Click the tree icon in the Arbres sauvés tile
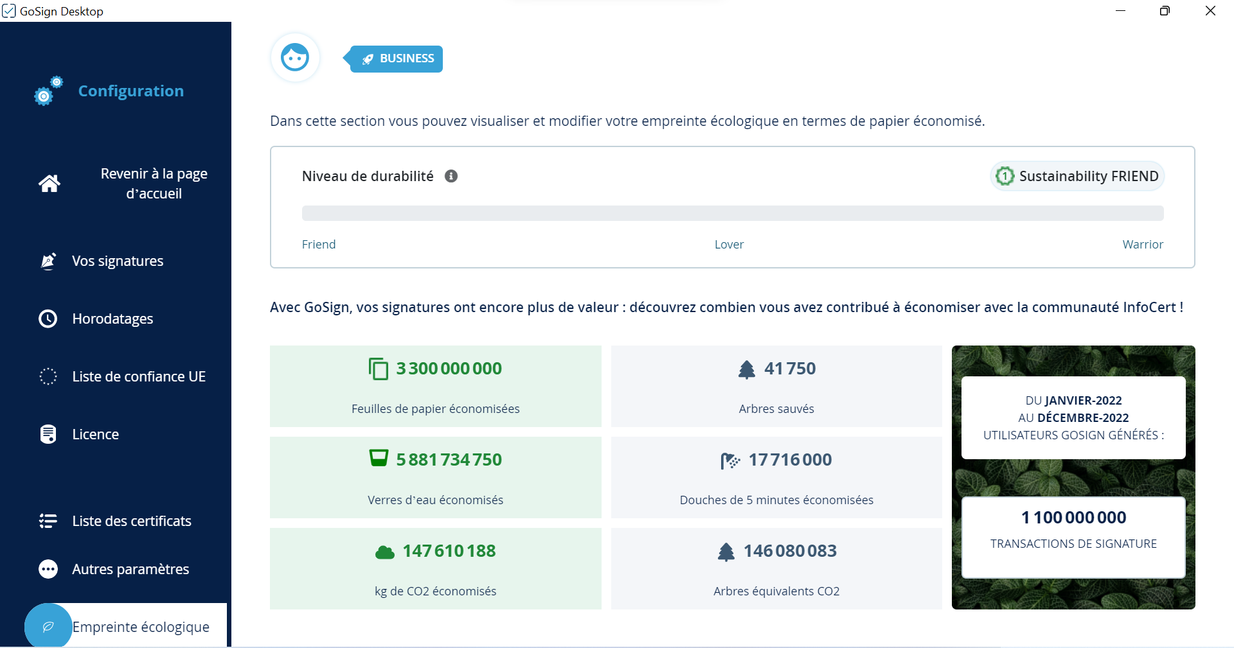This screenshot has height=648, width=1234. coord(746,369)
